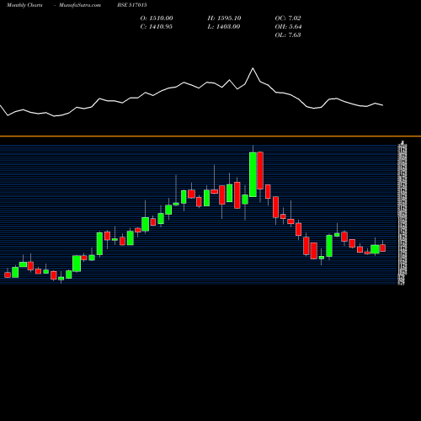
Task: Click the tallest green candlestick at chart peak
Action: [x=253, y=174]
